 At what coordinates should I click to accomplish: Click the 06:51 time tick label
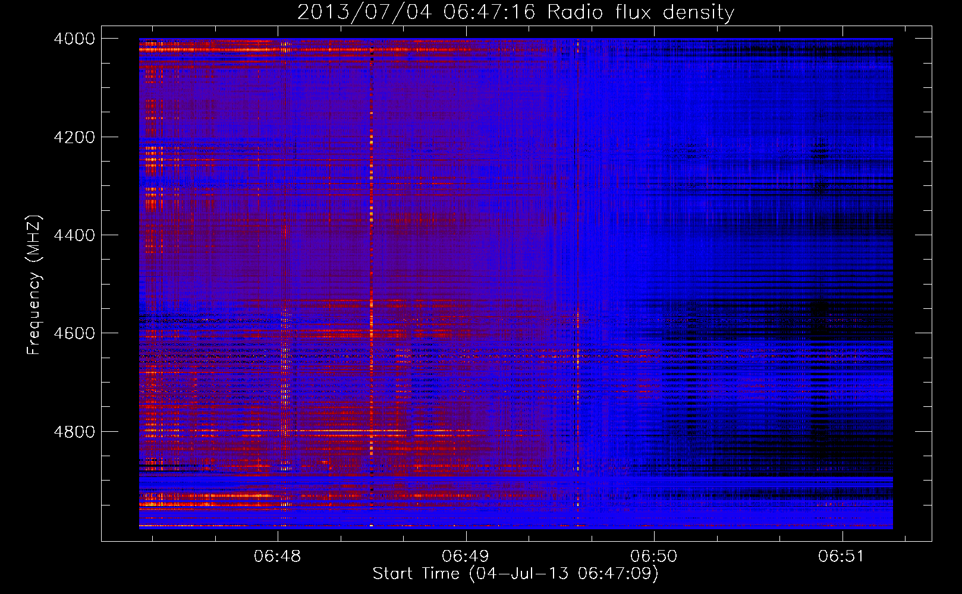point(841,557)
